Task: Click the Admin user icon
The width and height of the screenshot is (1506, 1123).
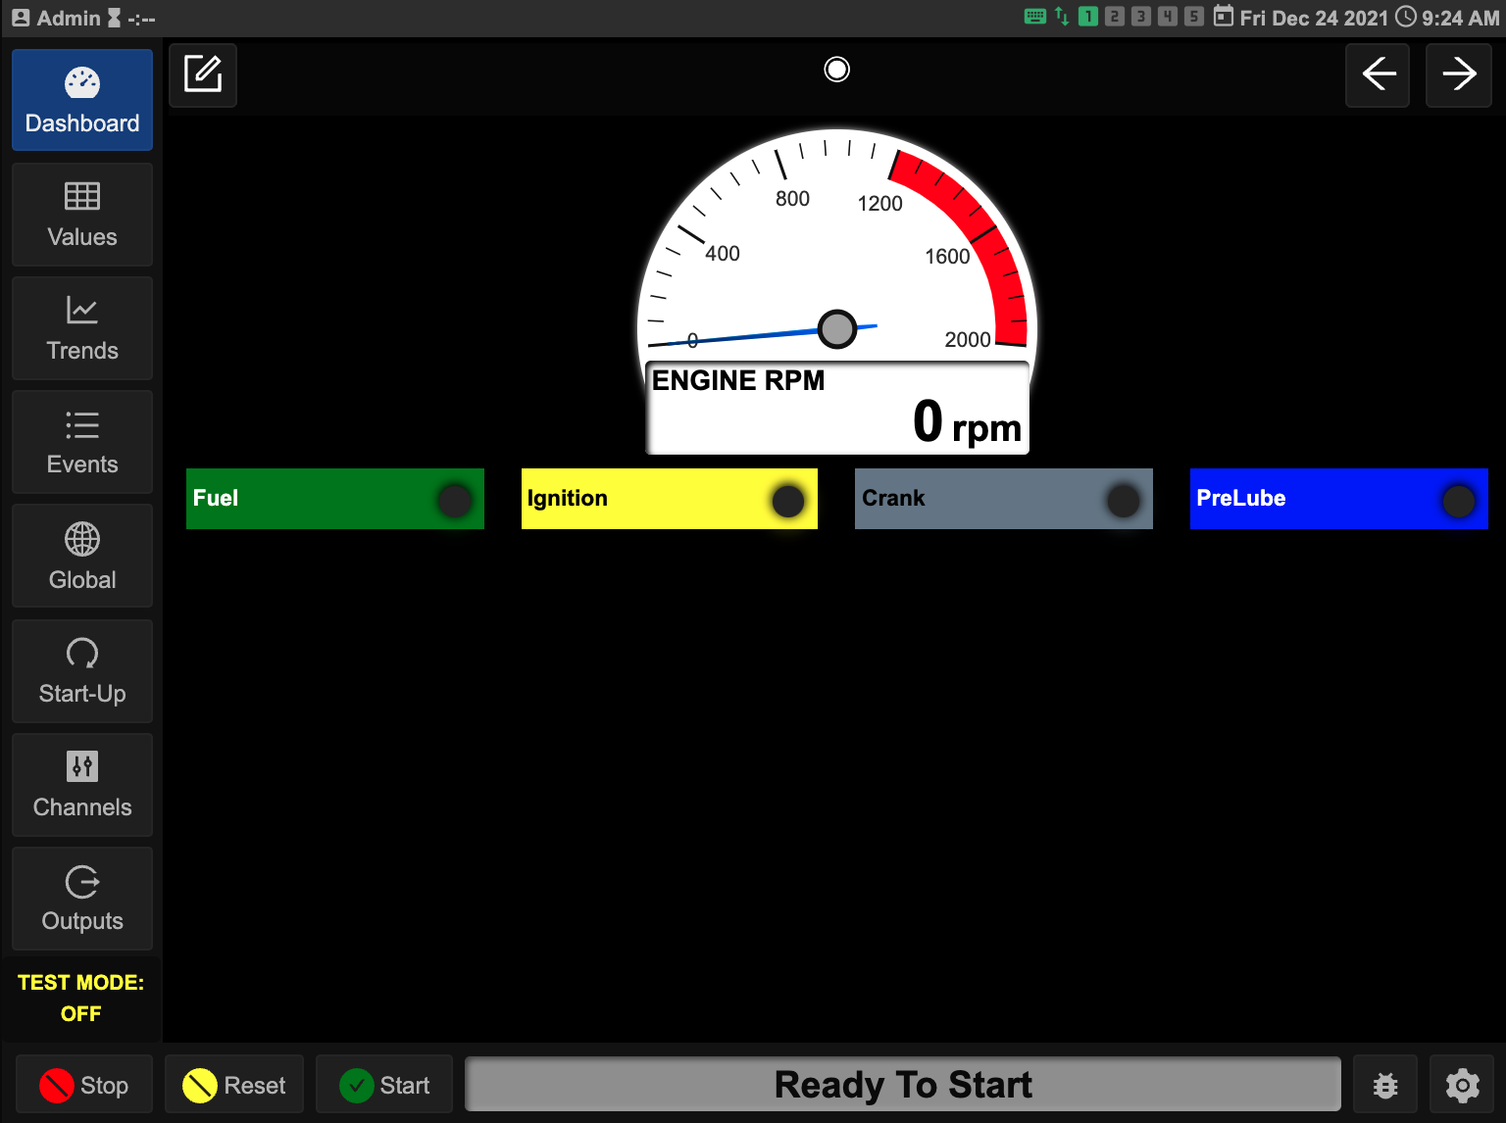Action: coord(21,18)
